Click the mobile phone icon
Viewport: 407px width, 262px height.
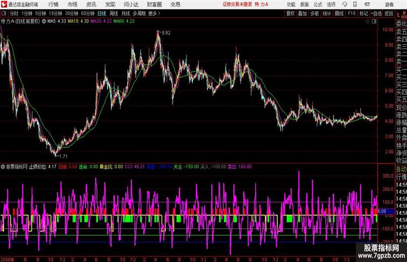tap(355, 4)
